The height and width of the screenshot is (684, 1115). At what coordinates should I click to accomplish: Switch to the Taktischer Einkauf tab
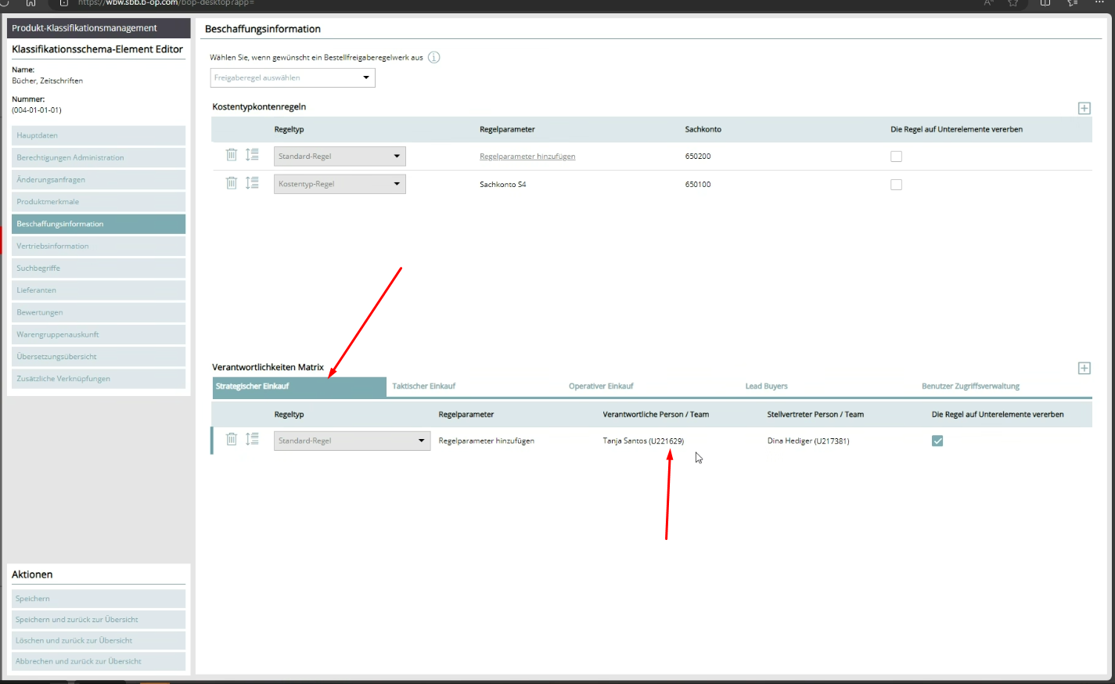click(424, 387)
